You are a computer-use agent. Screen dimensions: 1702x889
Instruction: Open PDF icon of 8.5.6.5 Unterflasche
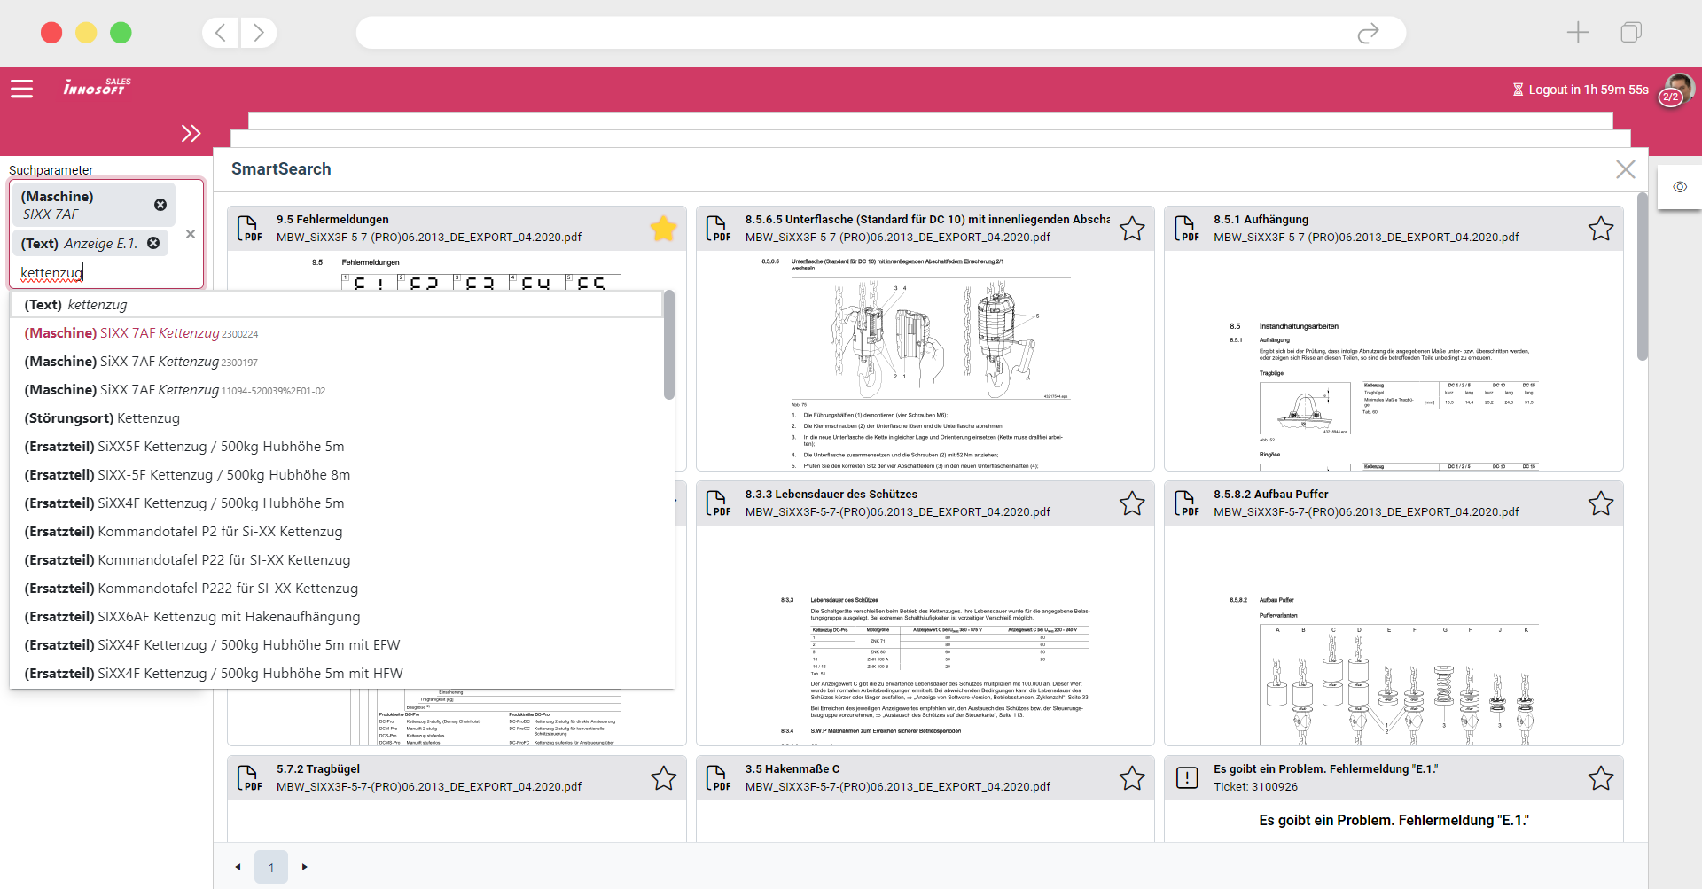(719, 229)
